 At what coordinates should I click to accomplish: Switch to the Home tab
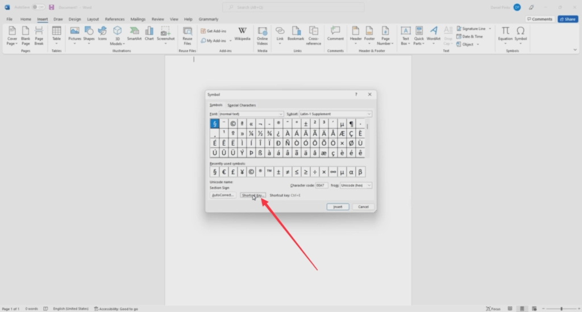click(x=26, y=19)
